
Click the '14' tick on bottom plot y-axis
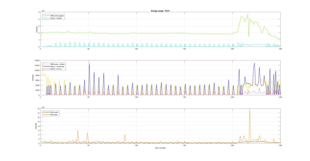click(38, 113)
